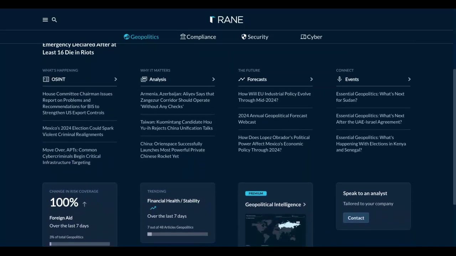
Task: Open Mexico's 2024 Election criminal realignments article
Action: [78, 131]
